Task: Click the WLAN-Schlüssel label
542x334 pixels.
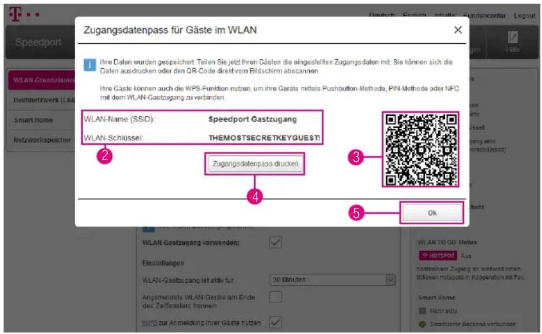Action: 113,138
